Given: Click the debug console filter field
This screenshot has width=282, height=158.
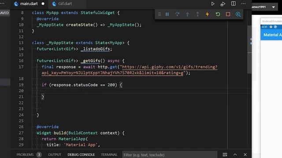Looking at the screenshot, I should tap(170, 155).
